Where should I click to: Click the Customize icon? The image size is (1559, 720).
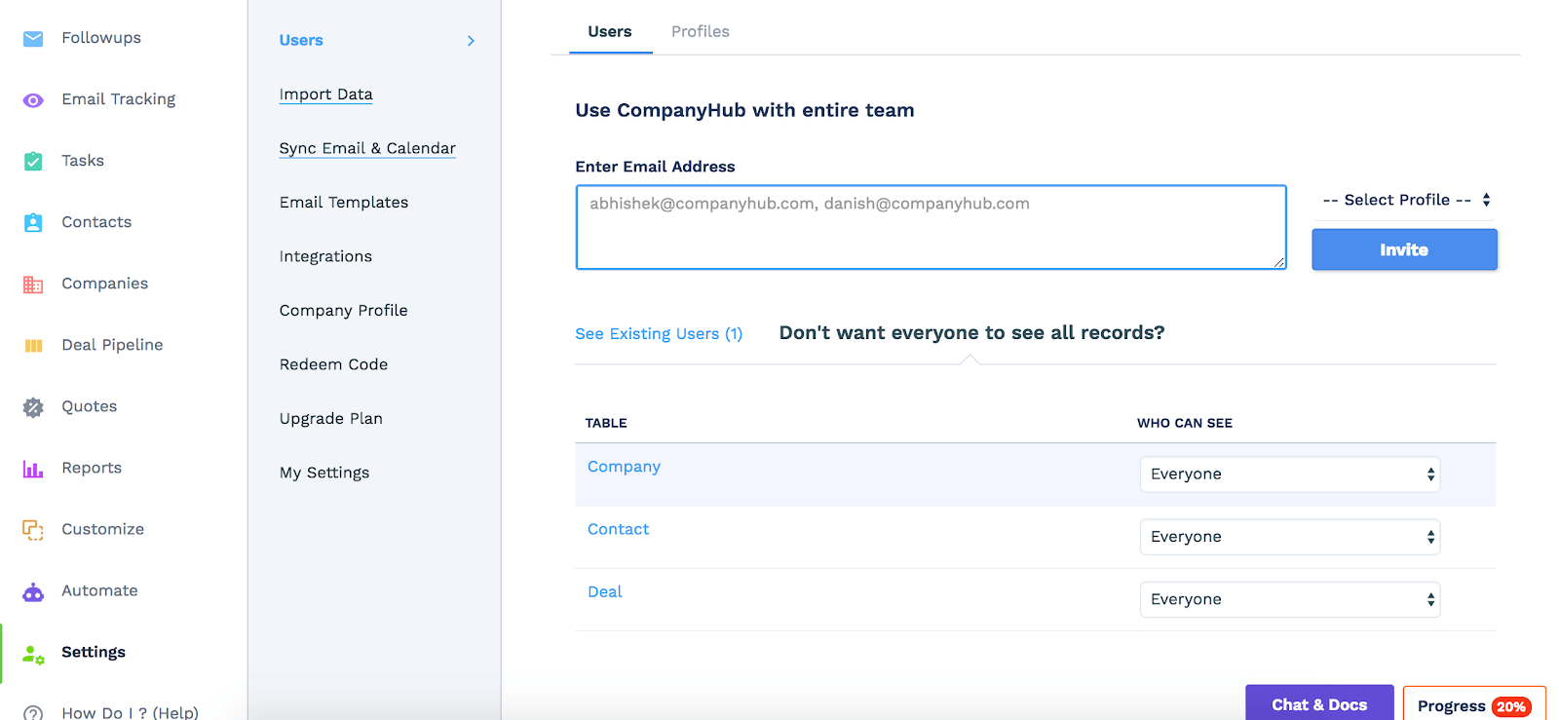click(33, 530)
